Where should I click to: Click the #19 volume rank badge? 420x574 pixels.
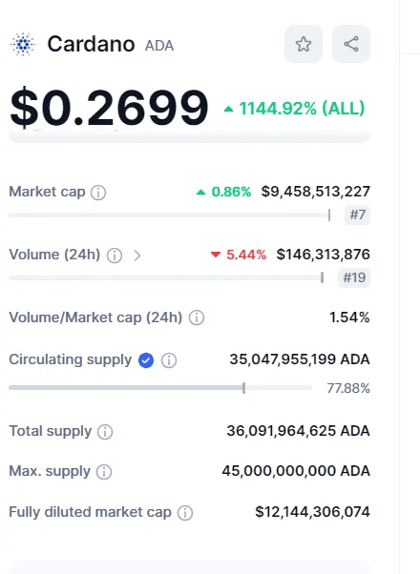pos(354,277)
